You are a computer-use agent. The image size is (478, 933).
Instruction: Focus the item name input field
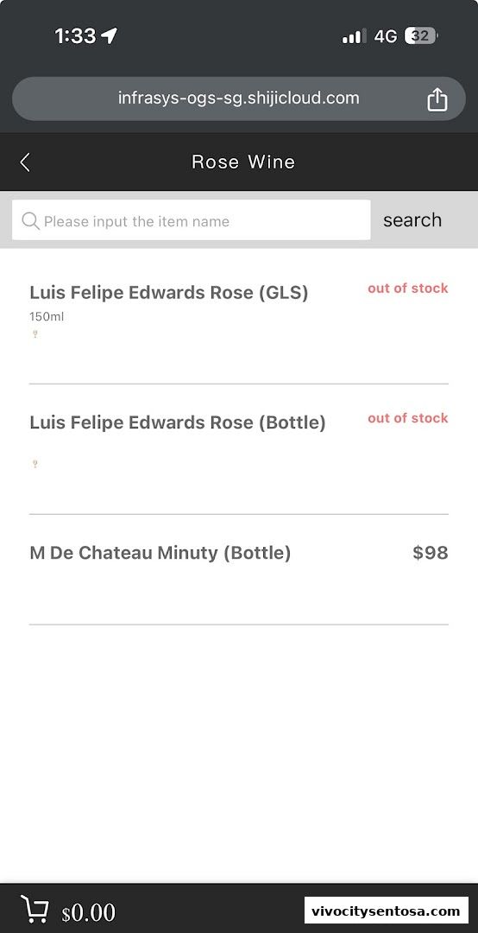point(191,220)
